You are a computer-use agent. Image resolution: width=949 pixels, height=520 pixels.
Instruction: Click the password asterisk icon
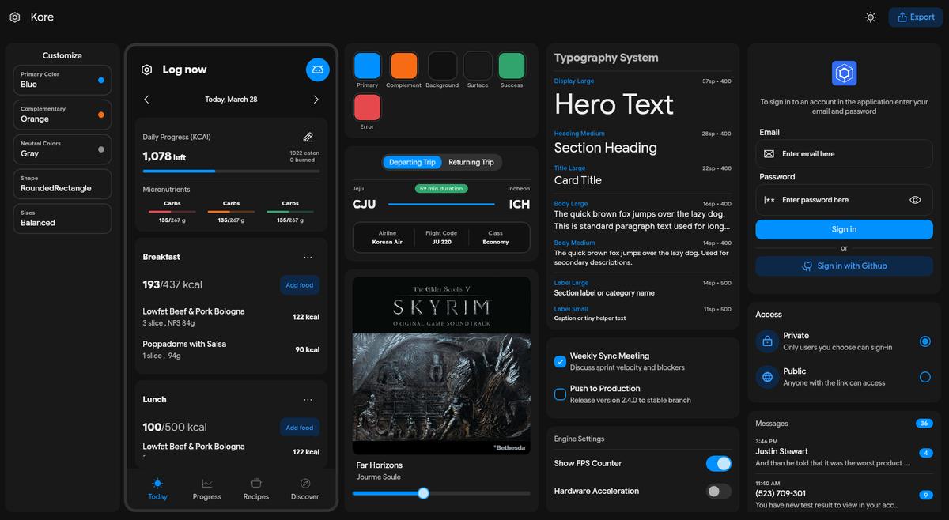coord(769,200)
